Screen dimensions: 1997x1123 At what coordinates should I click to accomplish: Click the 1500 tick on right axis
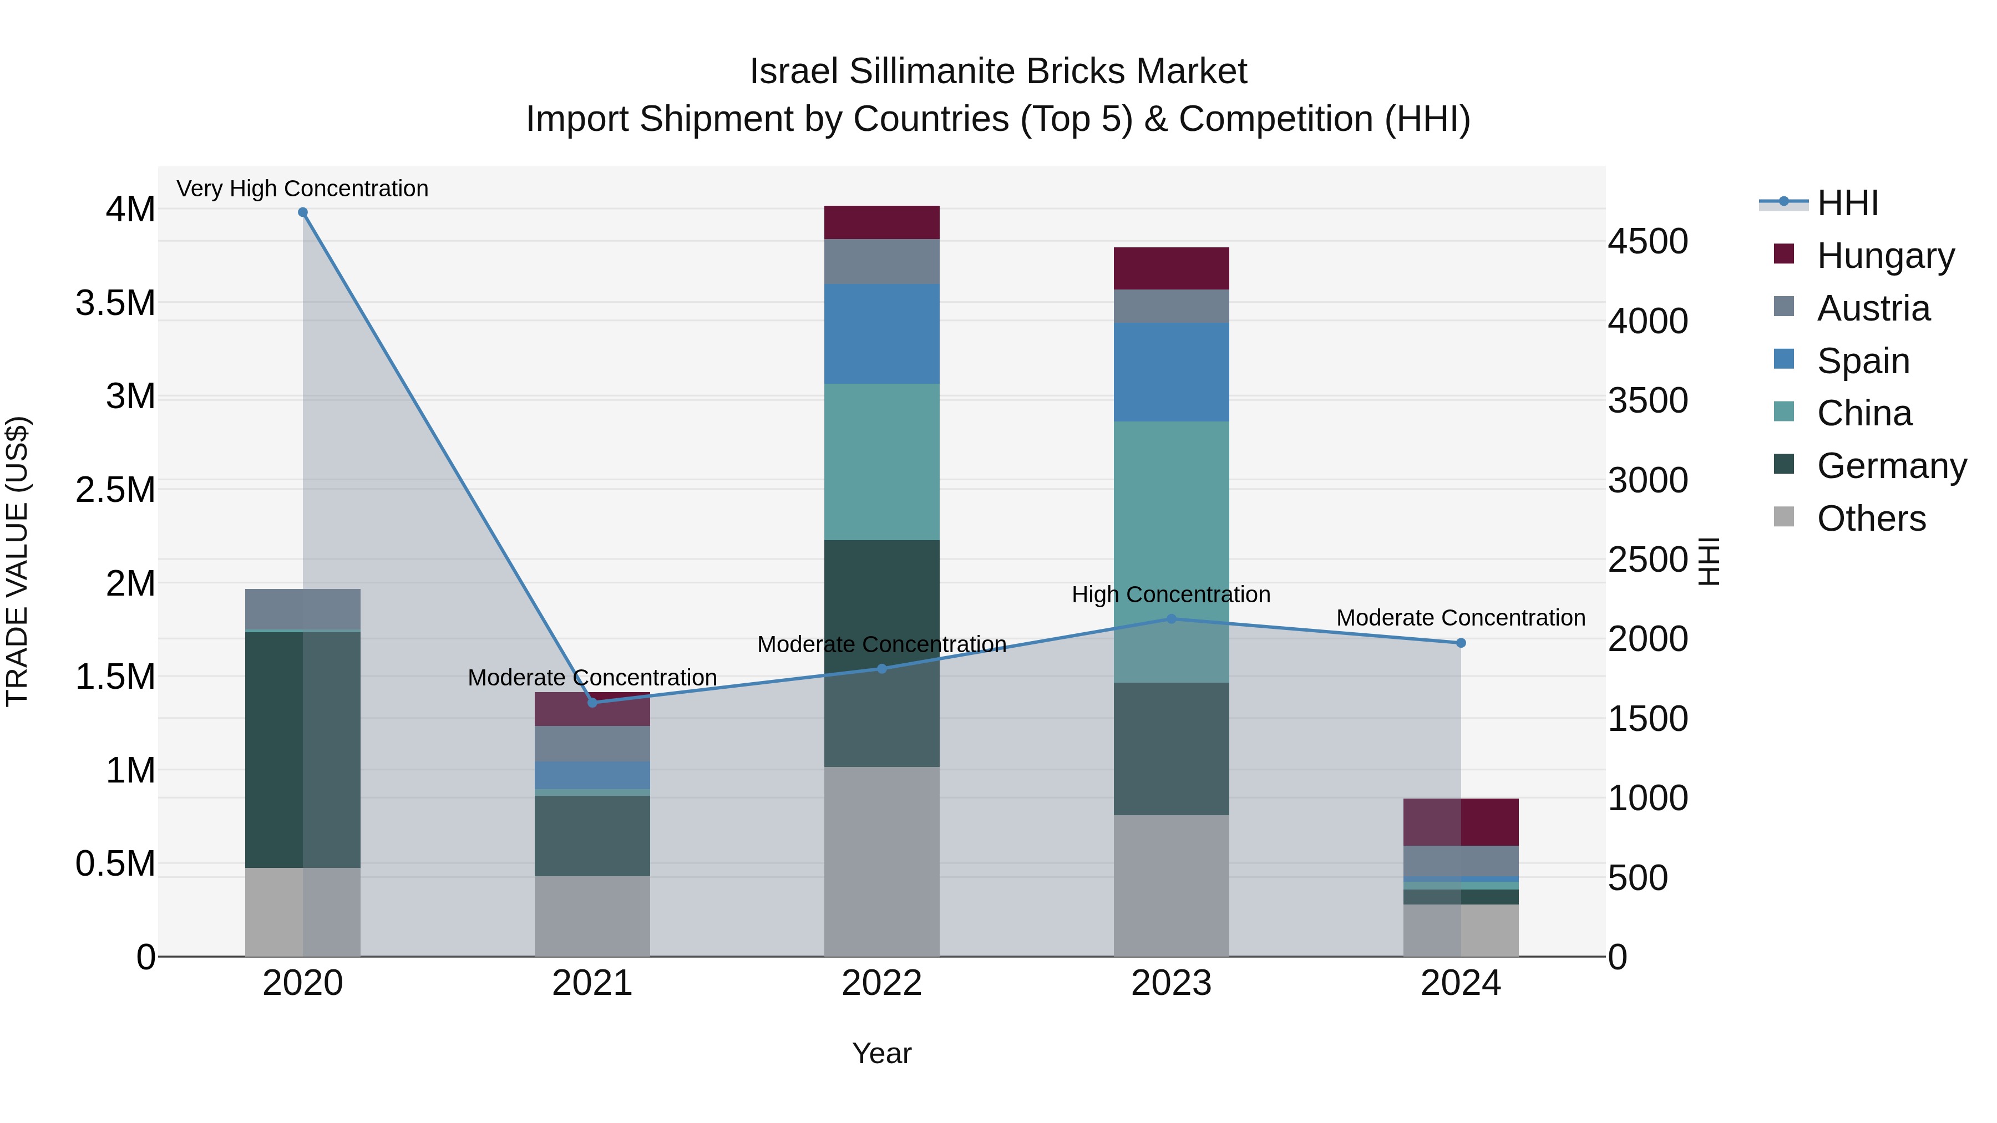click(x=1648, y=719)
